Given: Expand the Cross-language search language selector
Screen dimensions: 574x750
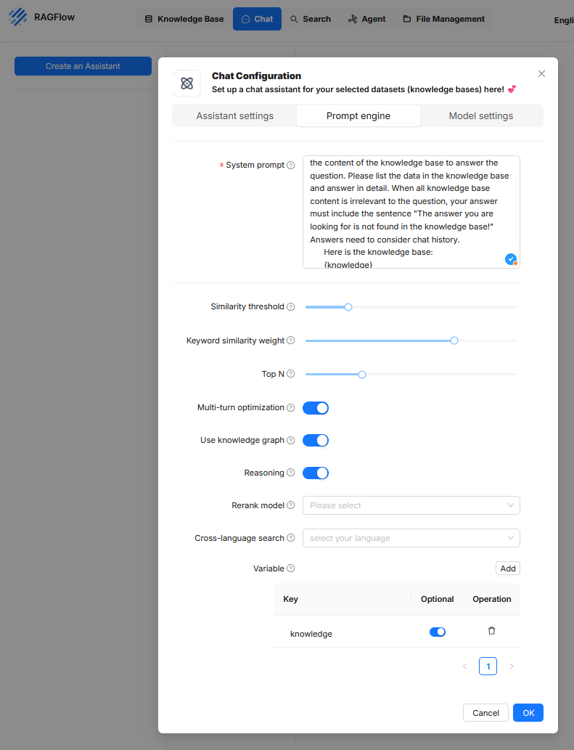Looking at the screenshot, I should tap(411, 538).
